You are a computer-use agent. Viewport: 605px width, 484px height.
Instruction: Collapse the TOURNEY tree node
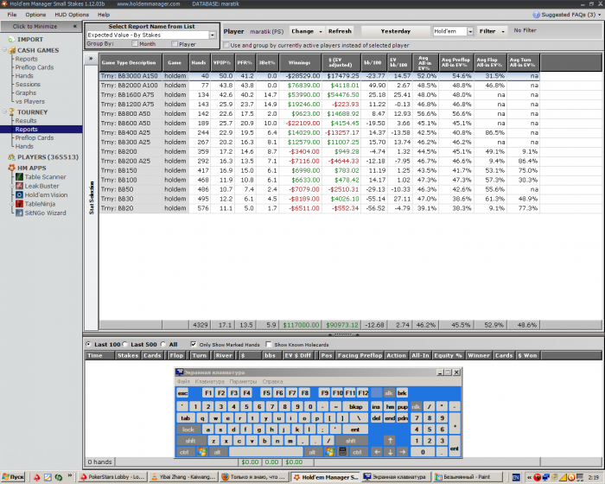click(4, 111)
